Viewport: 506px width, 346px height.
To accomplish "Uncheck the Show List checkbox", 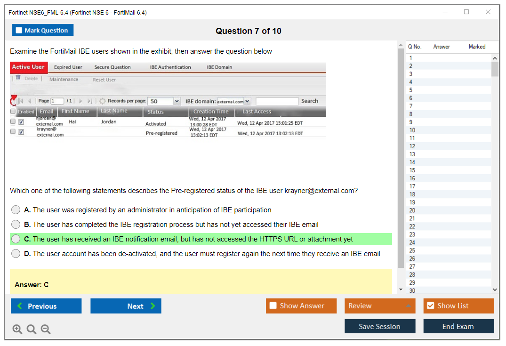I will (x=430, y=306).
